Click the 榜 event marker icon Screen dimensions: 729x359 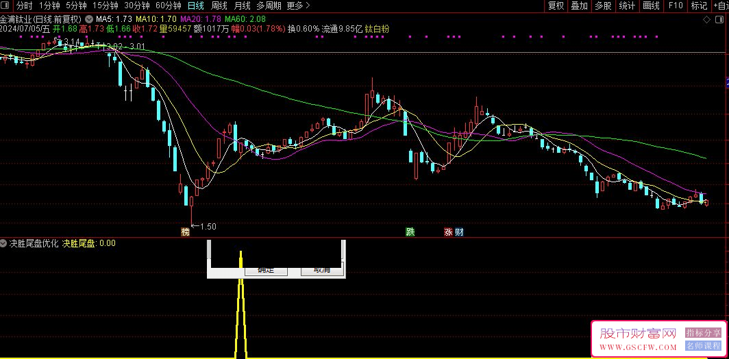186,232
